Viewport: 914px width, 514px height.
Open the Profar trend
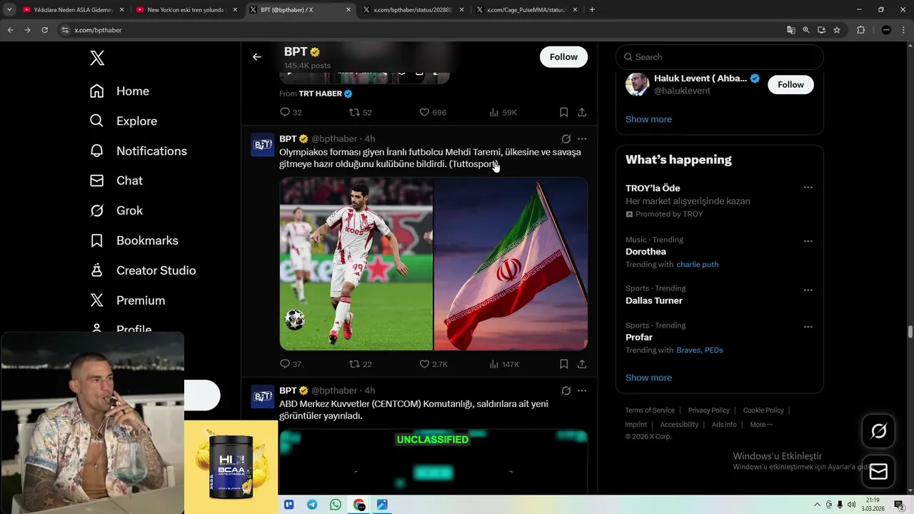(x=639, y=338)
